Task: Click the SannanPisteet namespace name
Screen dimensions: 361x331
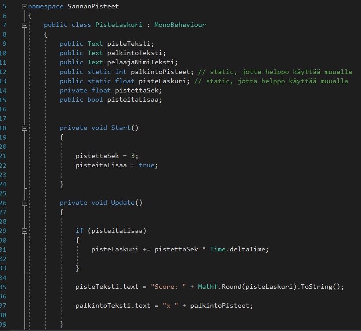Action: [93, 7]
